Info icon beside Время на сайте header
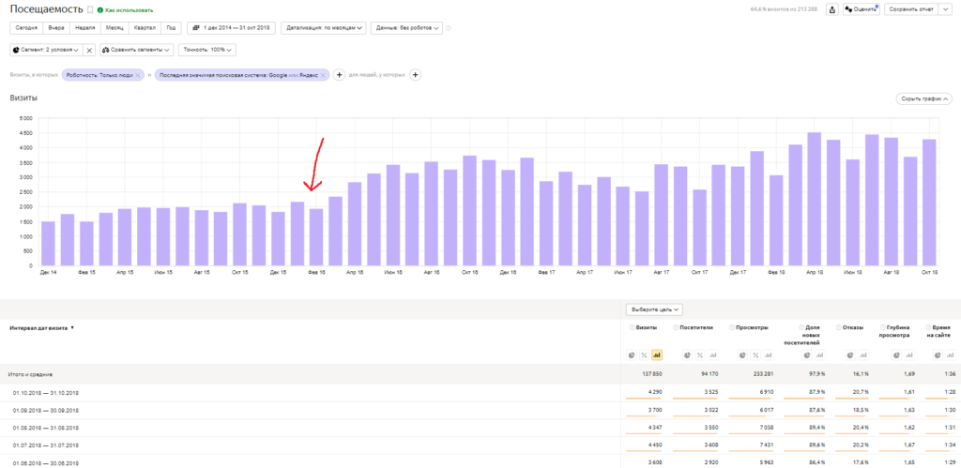This screenshot has height=468, width=961. click(x=928, y=327)
